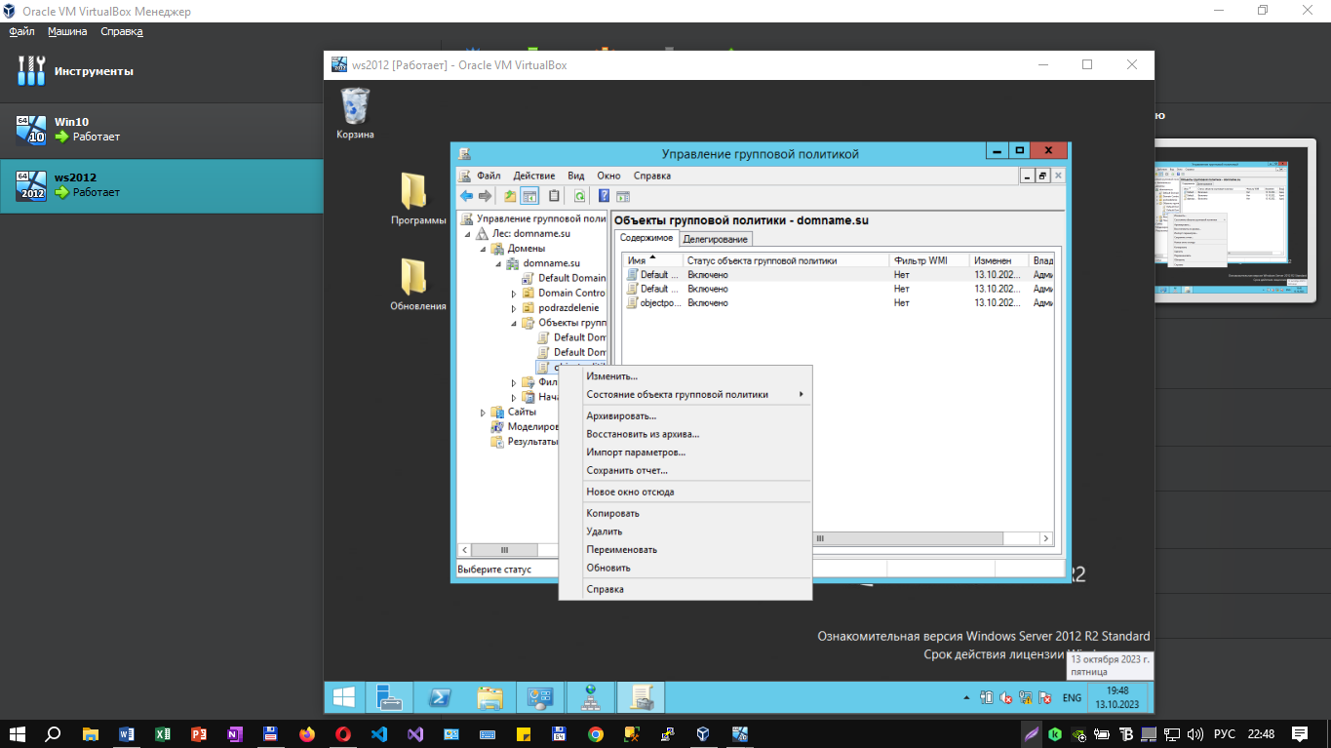Sort by the Имя column header
Viewport: 1331px width, 748px height.
(x=652, y=260)
